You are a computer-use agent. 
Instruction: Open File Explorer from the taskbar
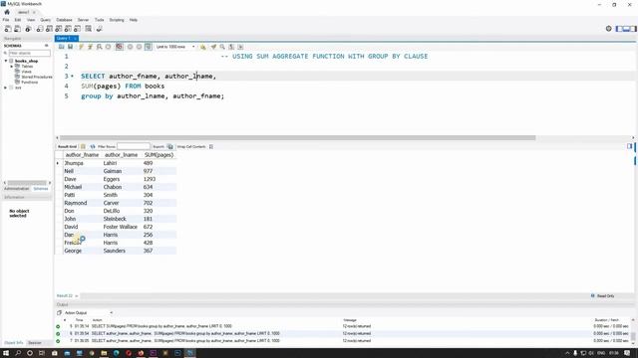(x=104, y=353)
